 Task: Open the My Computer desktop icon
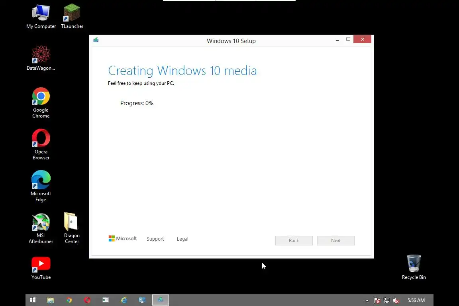[41, 17]
